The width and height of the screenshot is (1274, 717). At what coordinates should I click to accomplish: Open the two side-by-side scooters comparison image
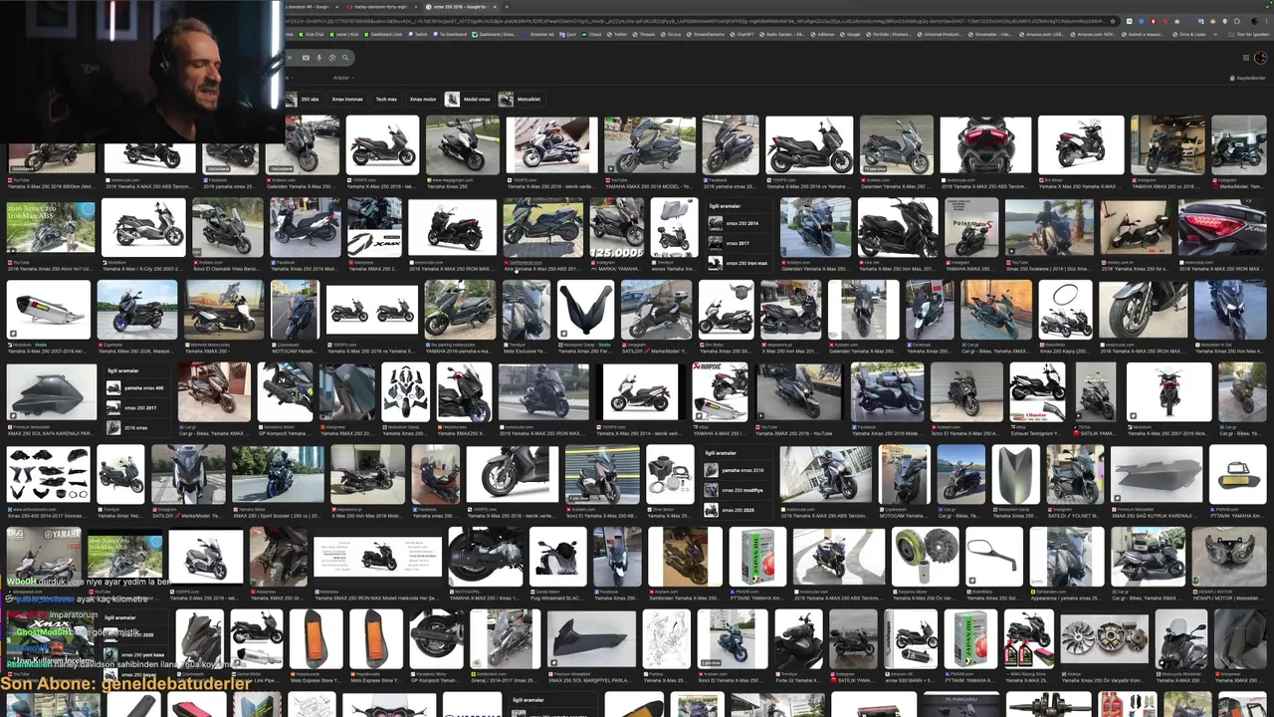pos(372,309)
